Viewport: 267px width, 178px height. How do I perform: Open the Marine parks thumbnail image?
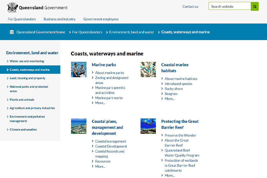pyautogui.click(x=78, y=69)
